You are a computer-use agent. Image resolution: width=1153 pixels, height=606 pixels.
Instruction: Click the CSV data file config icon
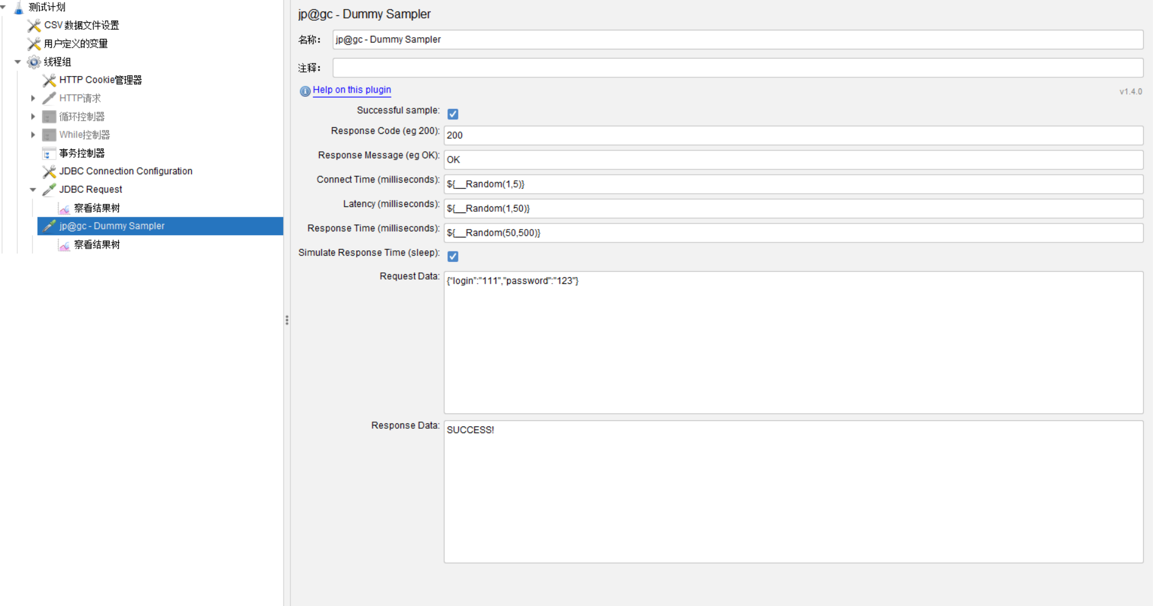click(x=34, y=26)
